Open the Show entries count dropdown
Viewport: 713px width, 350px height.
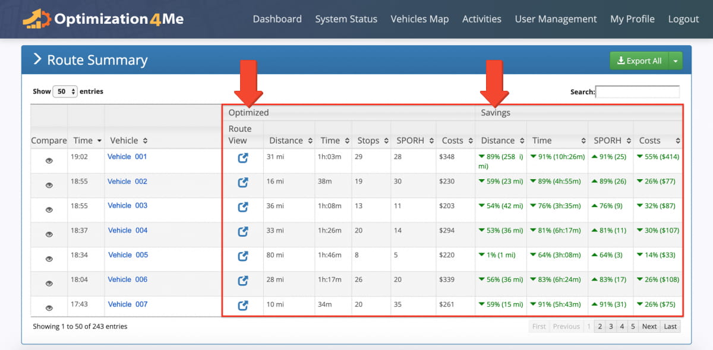point(65,91)
